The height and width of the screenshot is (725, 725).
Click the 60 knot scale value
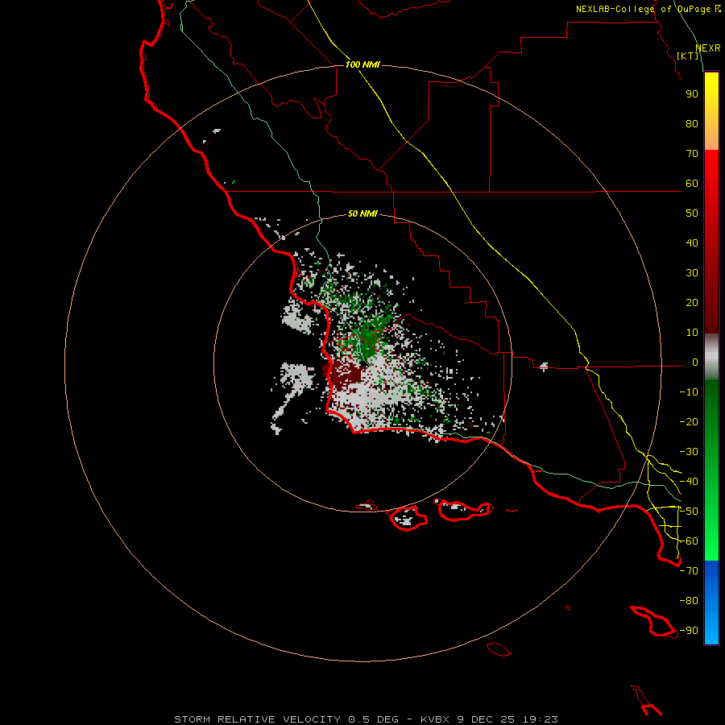click(692, 184)
